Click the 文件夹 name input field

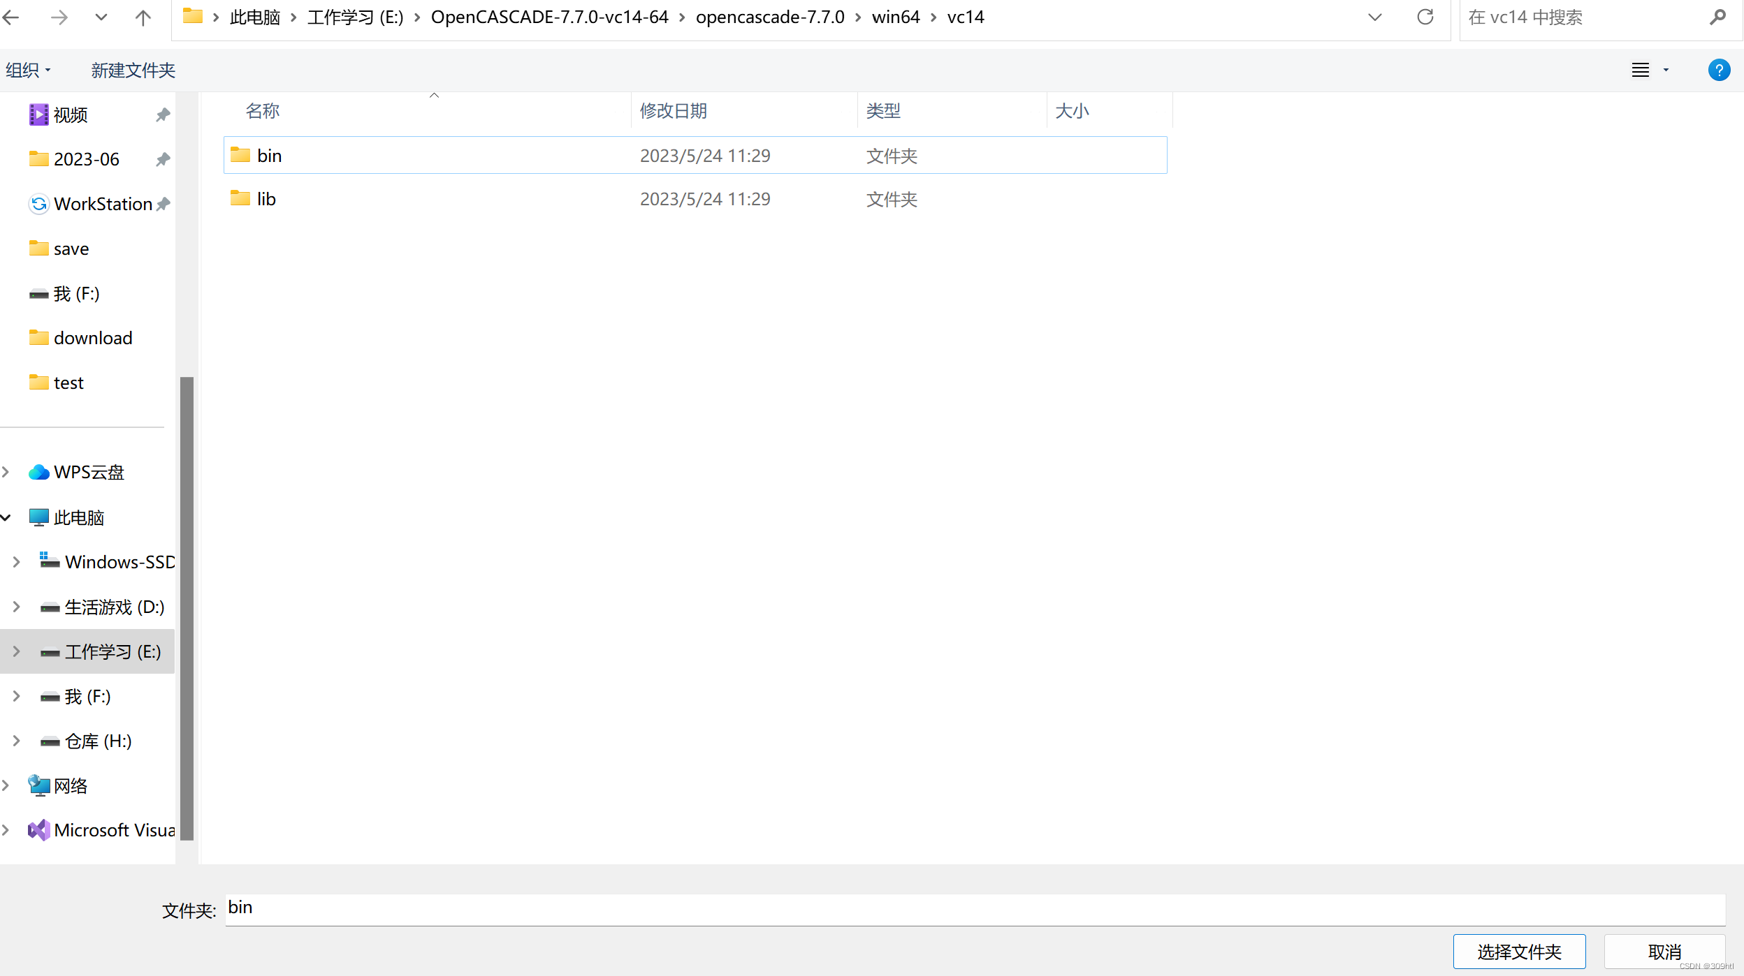click(629, 908)
